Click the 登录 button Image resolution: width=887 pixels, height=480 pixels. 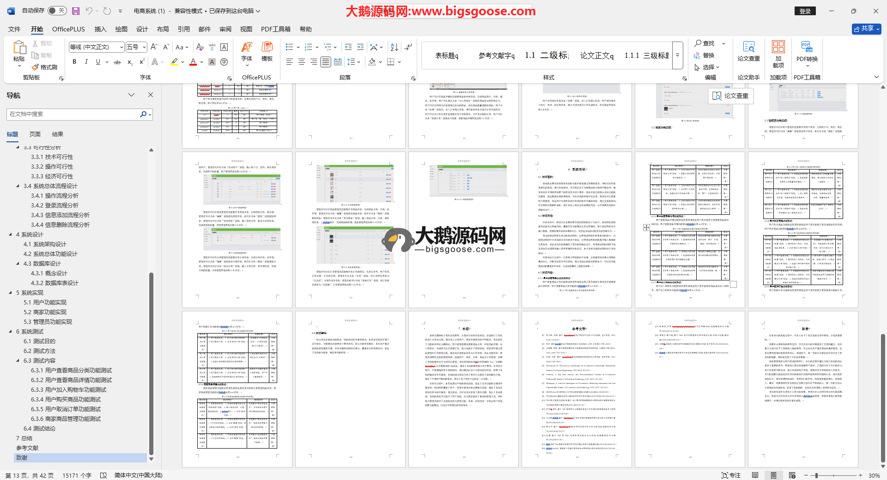point(805,11)
